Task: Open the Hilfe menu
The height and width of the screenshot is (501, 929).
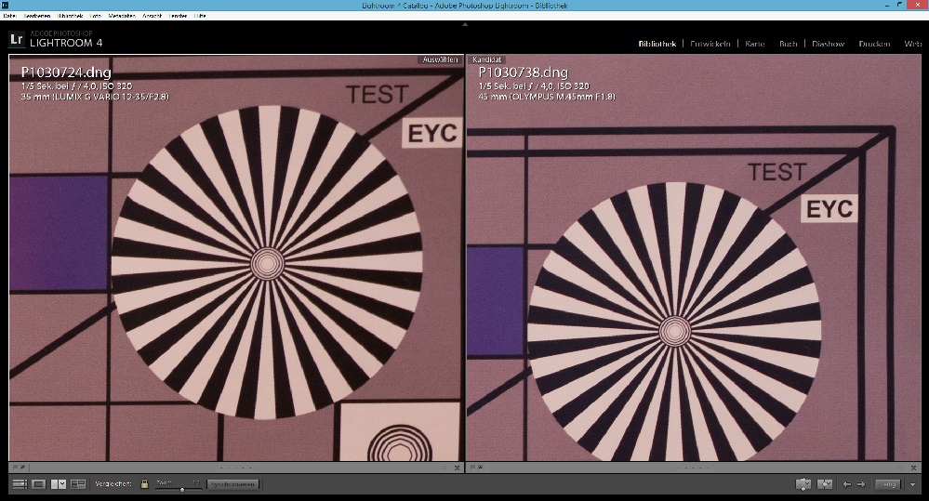Action: 200,16
